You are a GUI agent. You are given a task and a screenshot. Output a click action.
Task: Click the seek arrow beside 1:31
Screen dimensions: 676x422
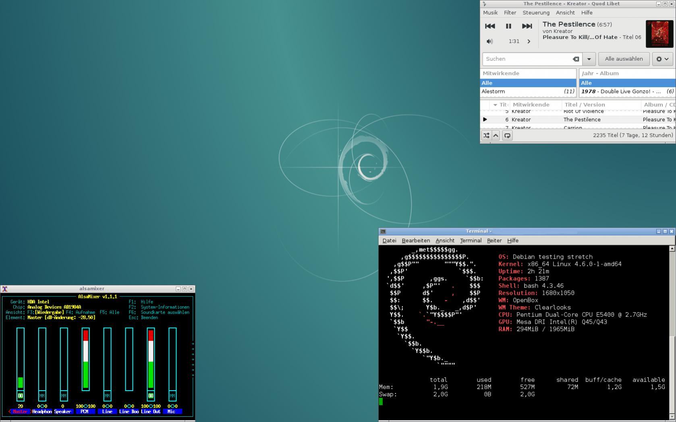click(x=529, y=41)
